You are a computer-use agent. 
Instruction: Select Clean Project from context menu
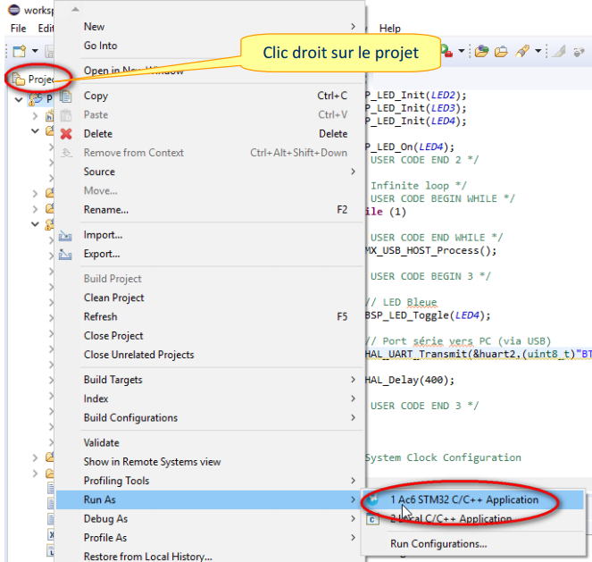[x=113, y=298]
